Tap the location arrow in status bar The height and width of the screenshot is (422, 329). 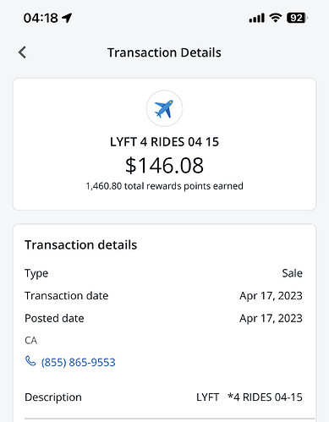pyautogui.click(x=67, y=18)
